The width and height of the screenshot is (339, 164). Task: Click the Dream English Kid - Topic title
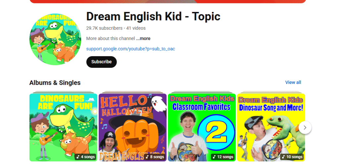click(x=153, y=16)
